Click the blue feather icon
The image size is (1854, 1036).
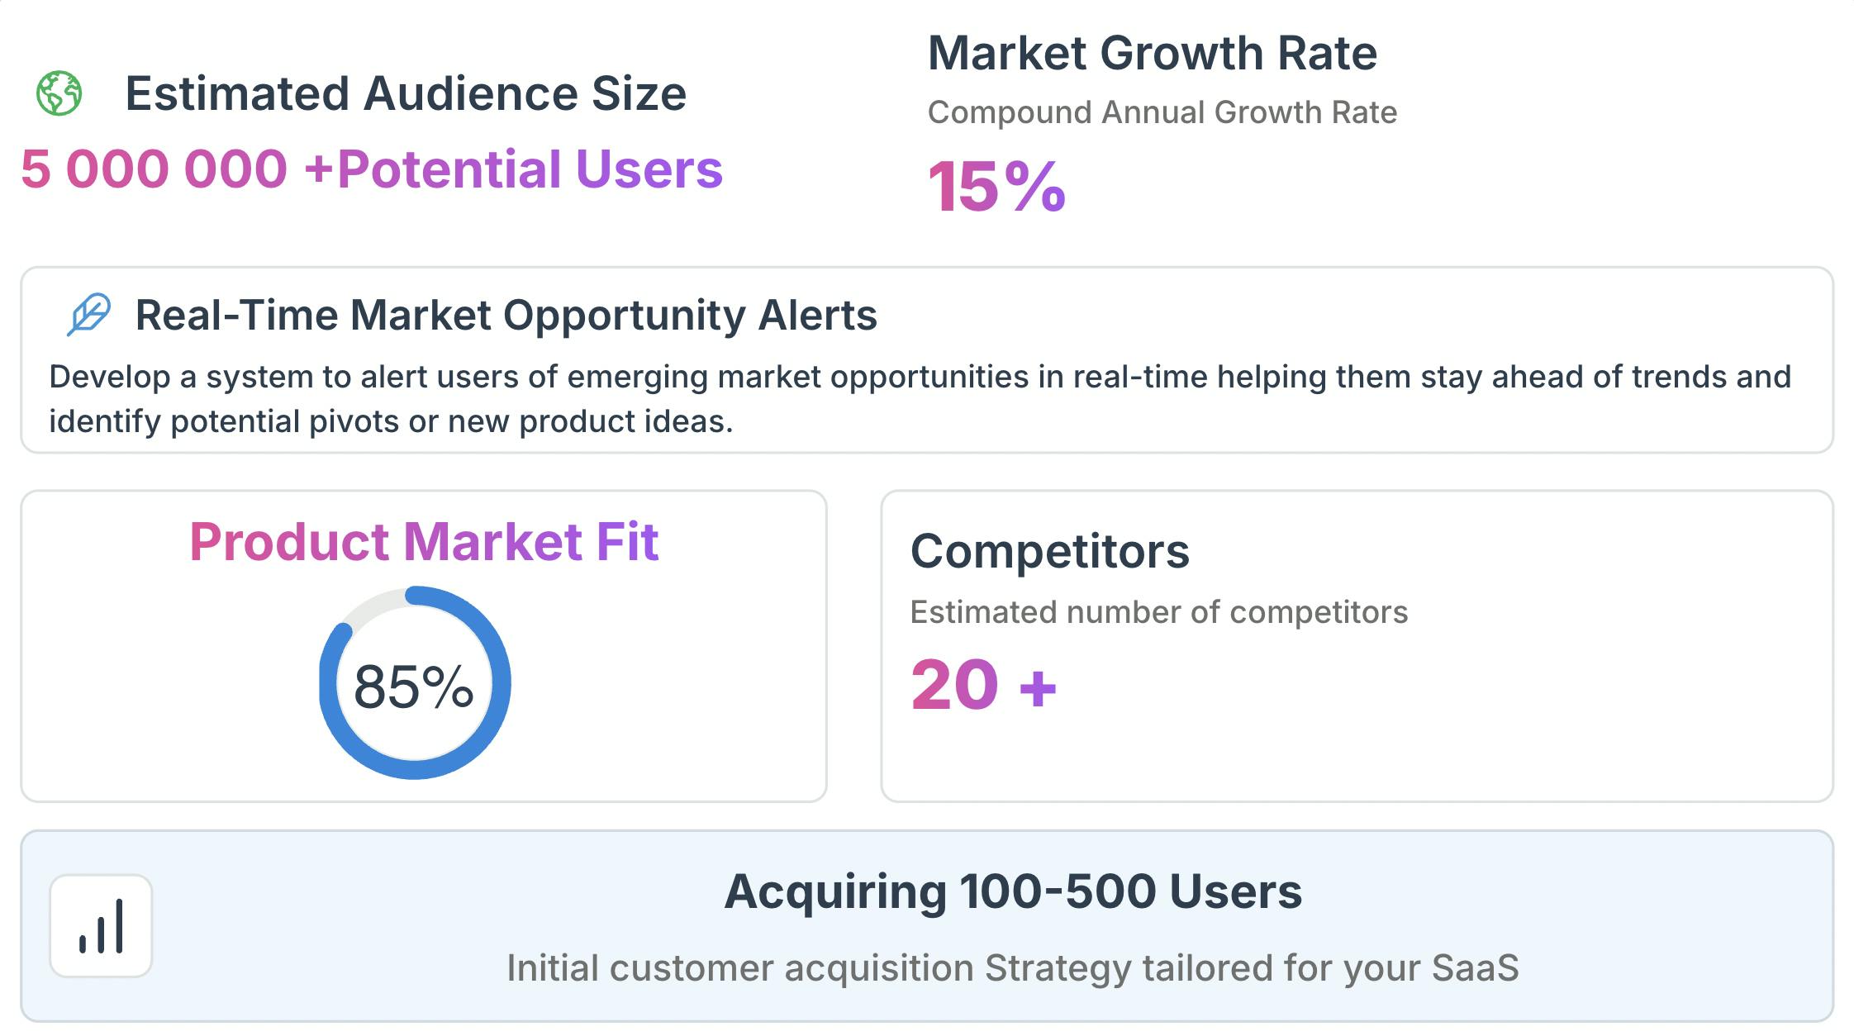tap(88, 315)
